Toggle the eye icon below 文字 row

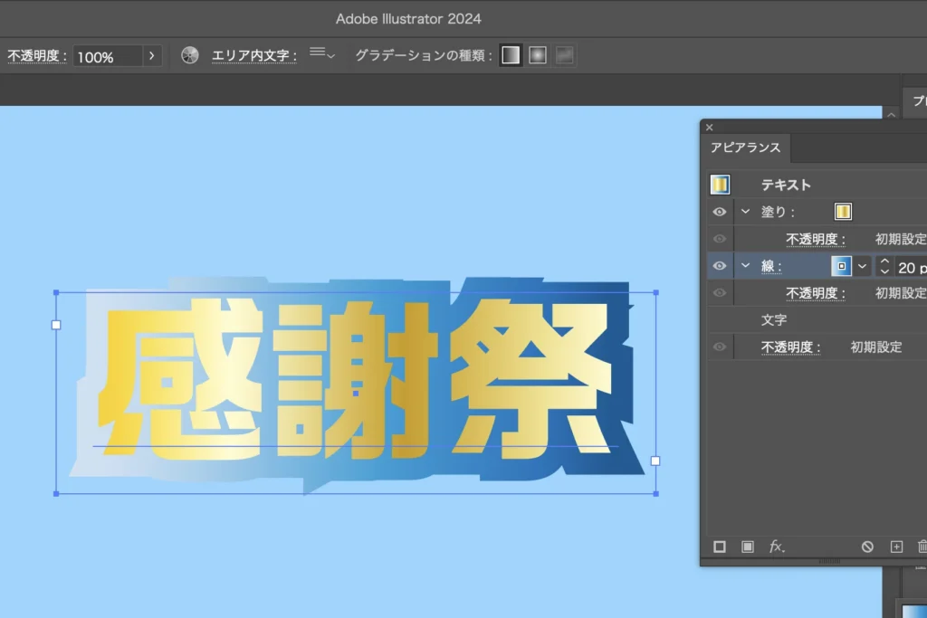pyautogui.click(x=720, y=347)
